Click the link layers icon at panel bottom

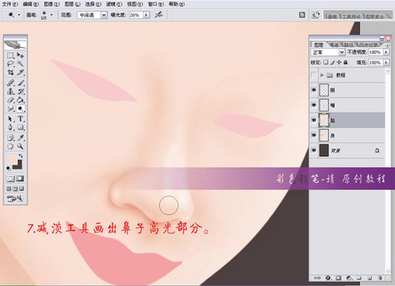(317, 278)
